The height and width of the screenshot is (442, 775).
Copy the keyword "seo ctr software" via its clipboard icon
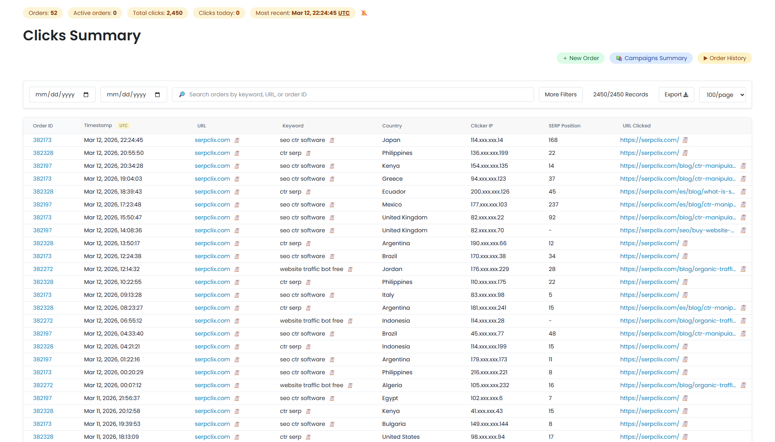[x=332, y=140]
